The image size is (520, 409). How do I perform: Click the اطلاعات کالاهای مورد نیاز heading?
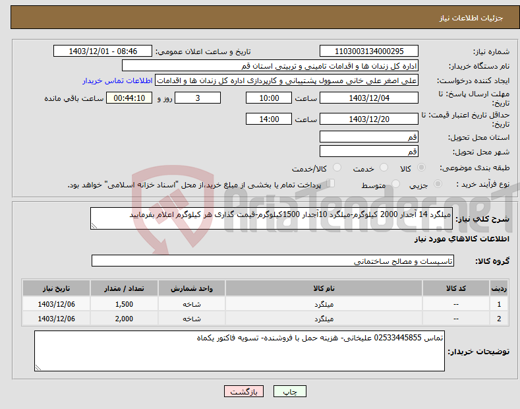click(461, 239)
